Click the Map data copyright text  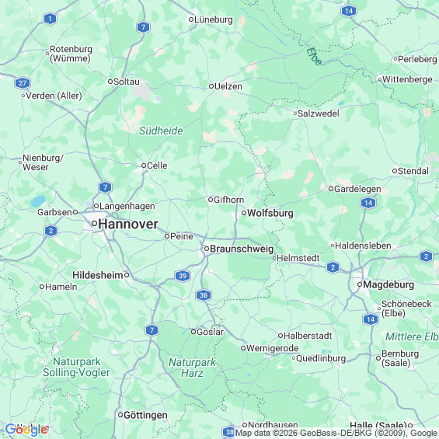pos(336,433)
